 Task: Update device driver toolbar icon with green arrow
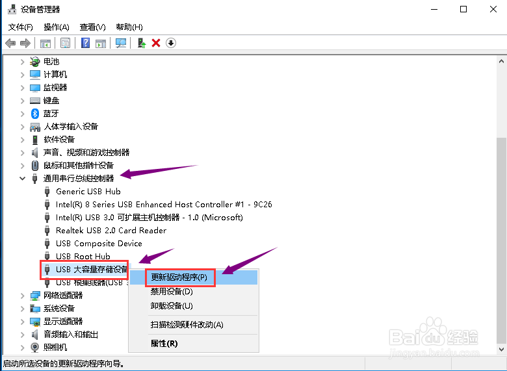point(142,43)
